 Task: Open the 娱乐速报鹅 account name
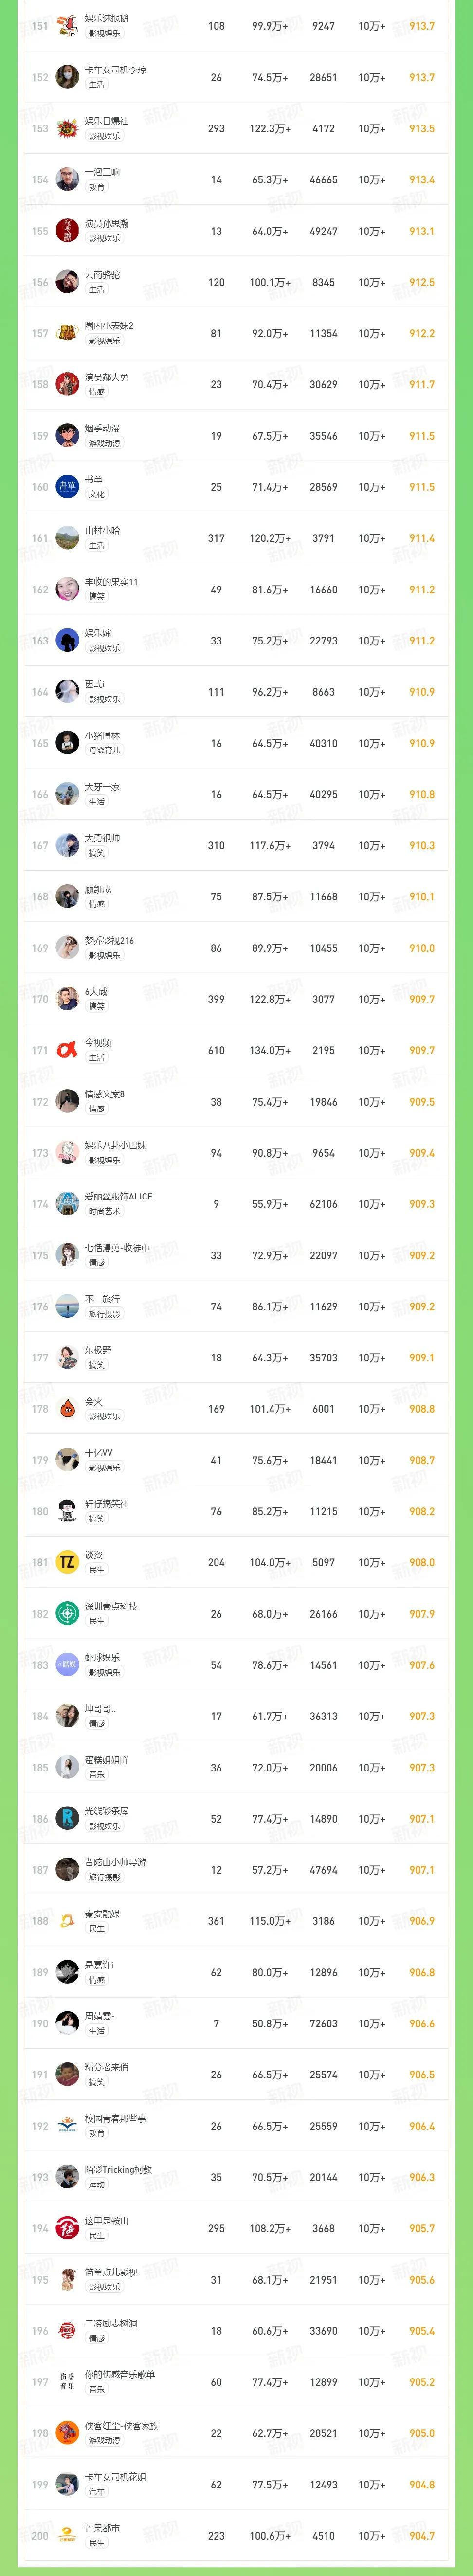106,18
